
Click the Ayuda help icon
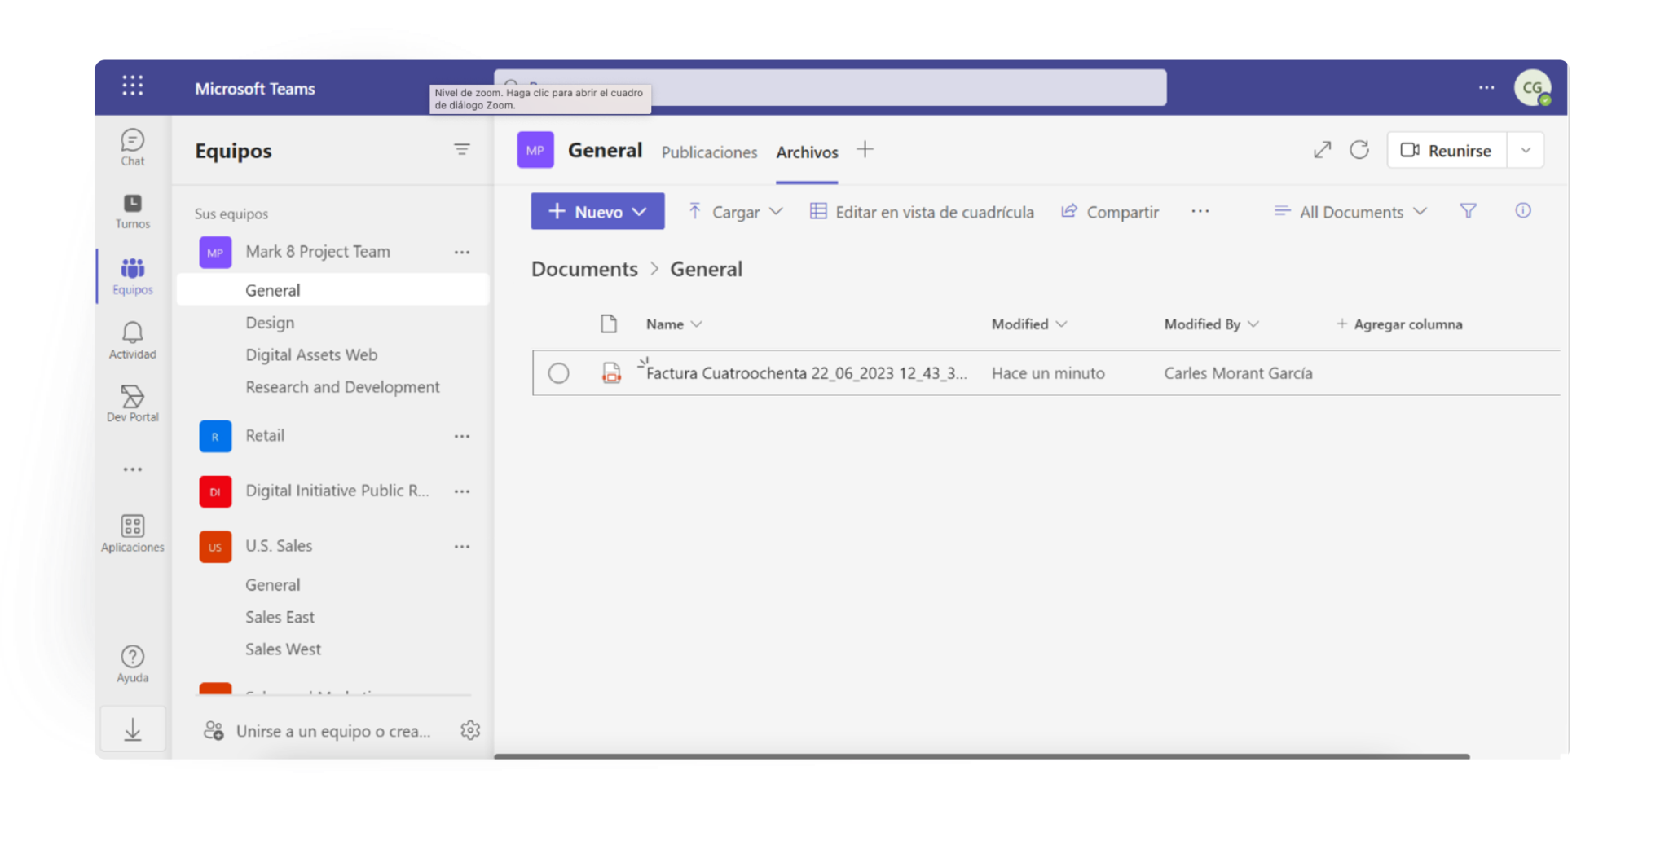click(x=132, y=663)
